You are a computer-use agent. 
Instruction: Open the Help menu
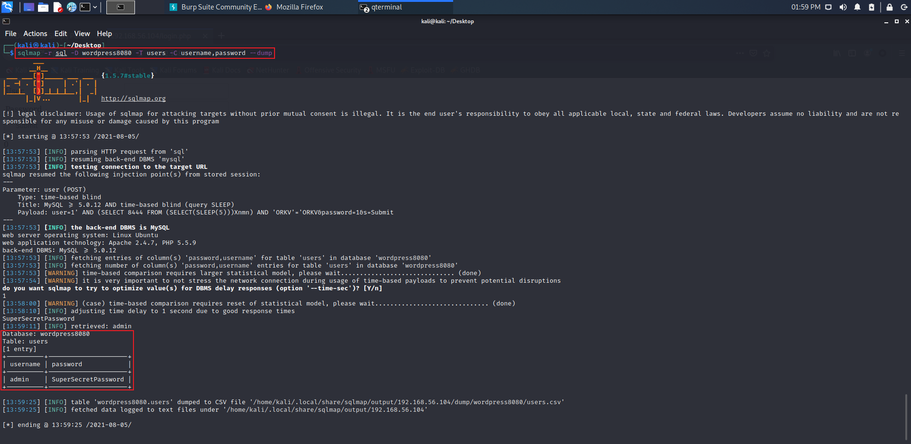104,34
